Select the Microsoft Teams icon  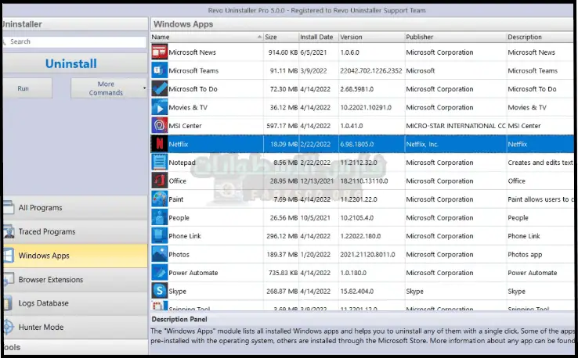159,70
